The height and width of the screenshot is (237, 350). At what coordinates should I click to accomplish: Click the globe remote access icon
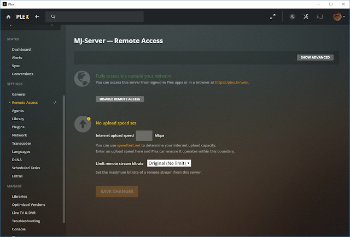point(82,79)
